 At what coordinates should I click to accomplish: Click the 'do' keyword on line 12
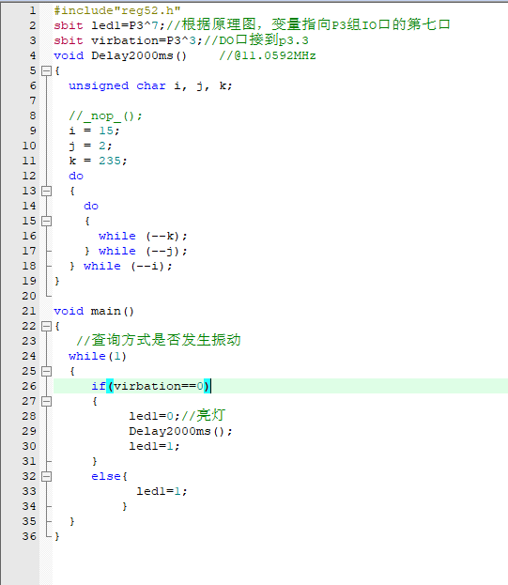point(76,177)
